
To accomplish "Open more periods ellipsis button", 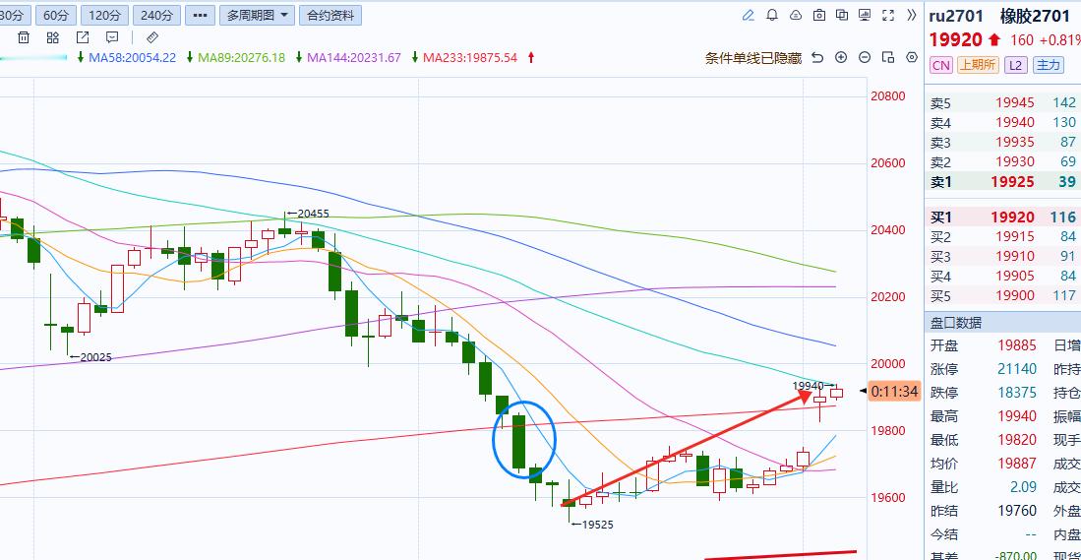I will coord(200,15).
